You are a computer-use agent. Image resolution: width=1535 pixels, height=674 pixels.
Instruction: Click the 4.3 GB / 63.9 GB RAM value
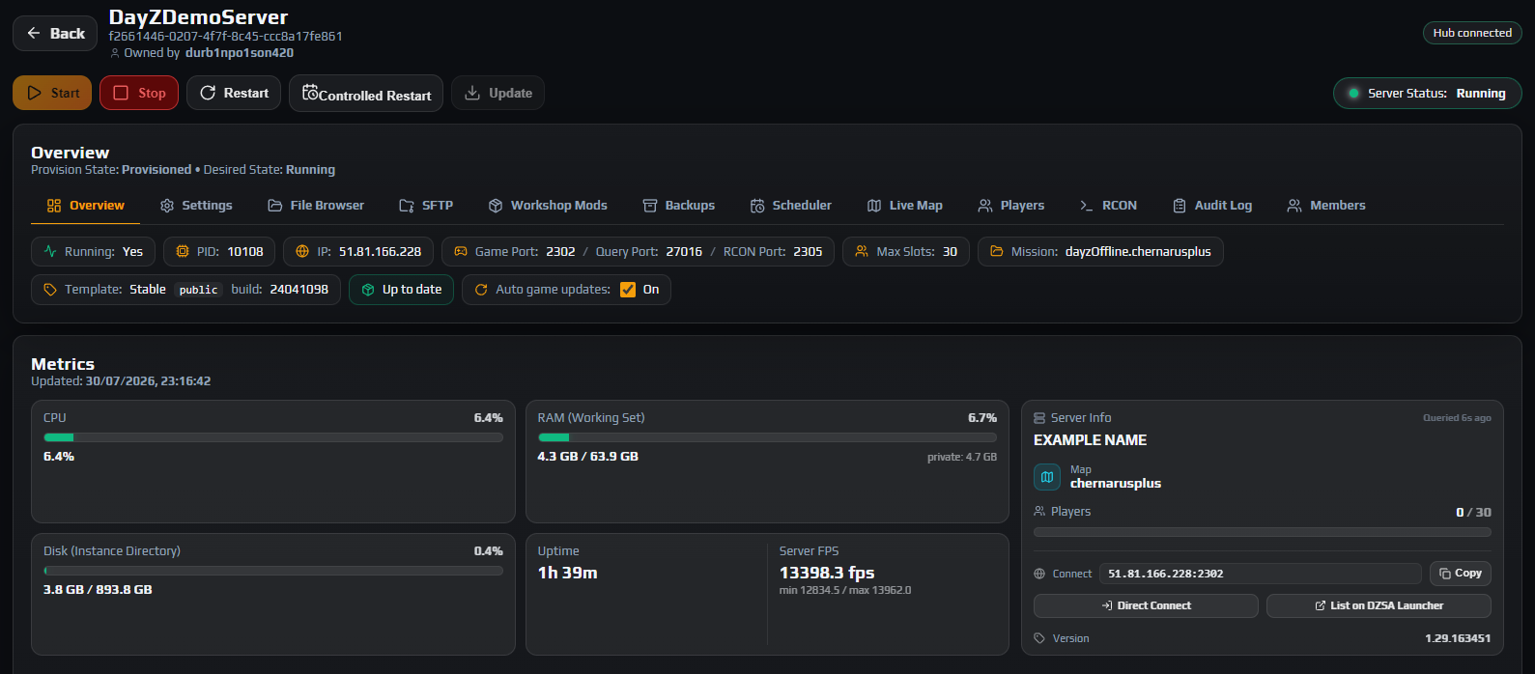[x=588, y=457]
